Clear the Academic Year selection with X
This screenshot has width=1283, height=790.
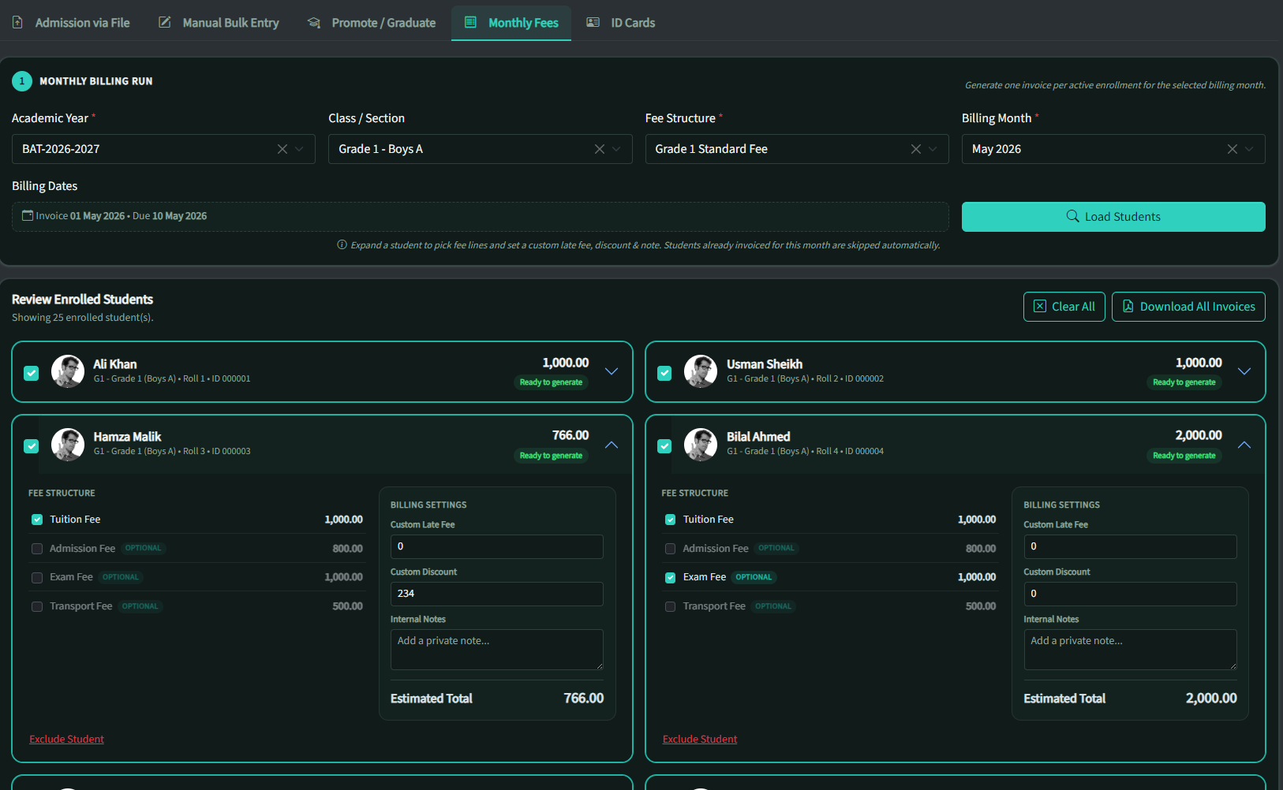[x=282, y=149]
